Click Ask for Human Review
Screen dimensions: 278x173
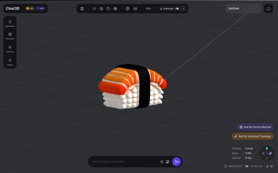(255, 127)
